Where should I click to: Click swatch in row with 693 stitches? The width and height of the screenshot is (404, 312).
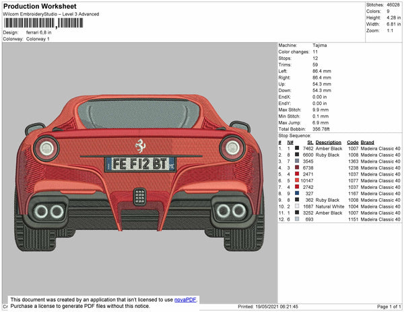(297, 219)
